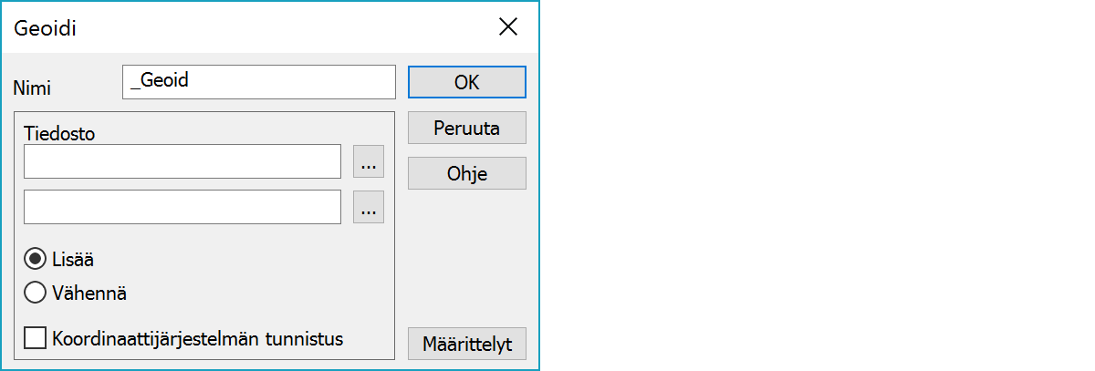The width and height of the screenshot is (1095, 371).
Task: Select the Lisää radio button
Action: pyautogui.click(x=36, y=259)
